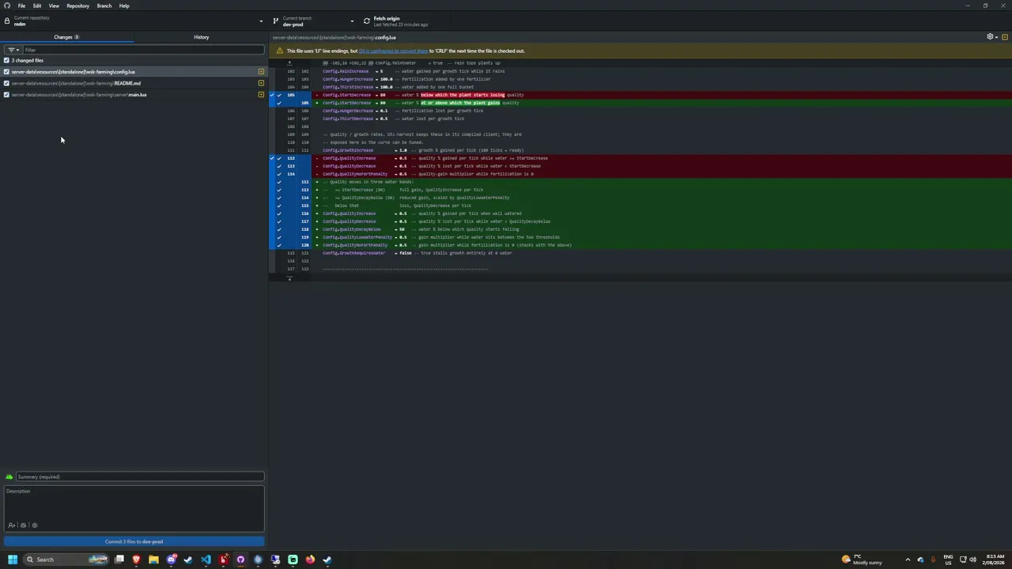Expand diff upward with the top arrow
This screenshot has height=569, width=1012.
289,63
